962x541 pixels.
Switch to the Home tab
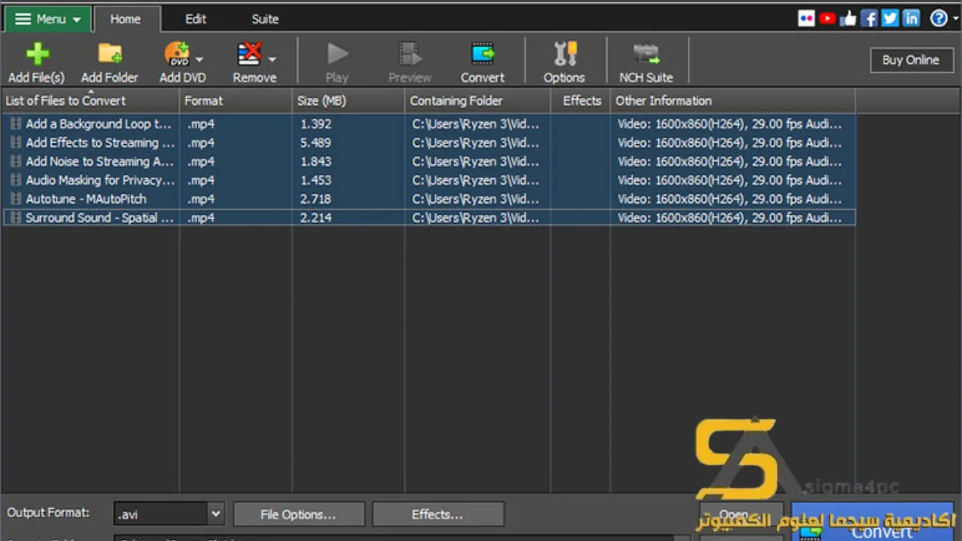(126, 19)
